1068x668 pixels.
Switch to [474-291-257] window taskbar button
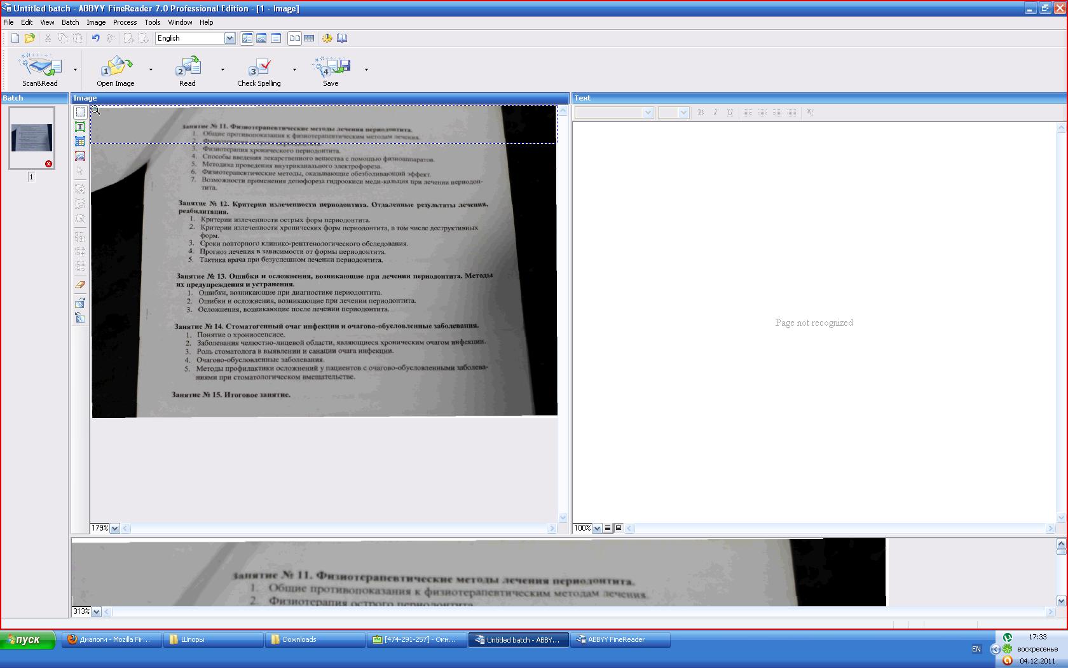(x=416, y=640)
